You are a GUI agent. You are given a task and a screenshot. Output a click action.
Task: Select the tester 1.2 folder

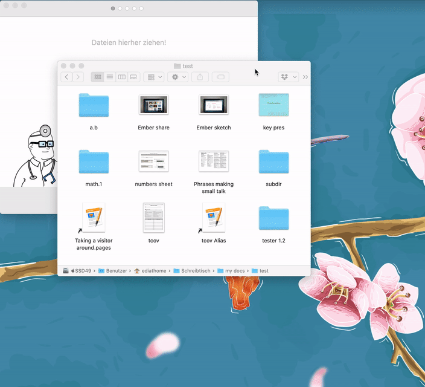(x=273, y=218)
